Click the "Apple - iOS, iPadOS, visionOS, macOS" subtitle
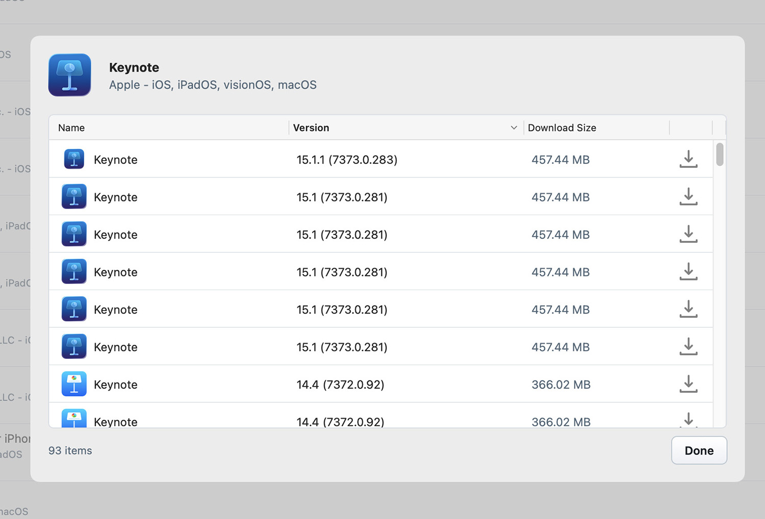The height and width of the screenshot is (519, 765). click(213, 85)
